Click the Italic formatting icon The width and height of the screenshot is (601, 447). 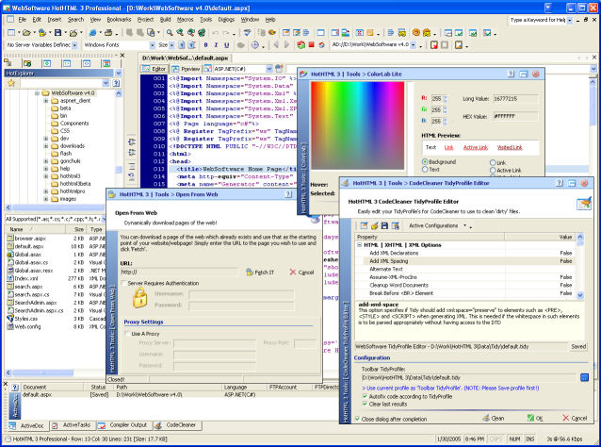tap(216, 45)
